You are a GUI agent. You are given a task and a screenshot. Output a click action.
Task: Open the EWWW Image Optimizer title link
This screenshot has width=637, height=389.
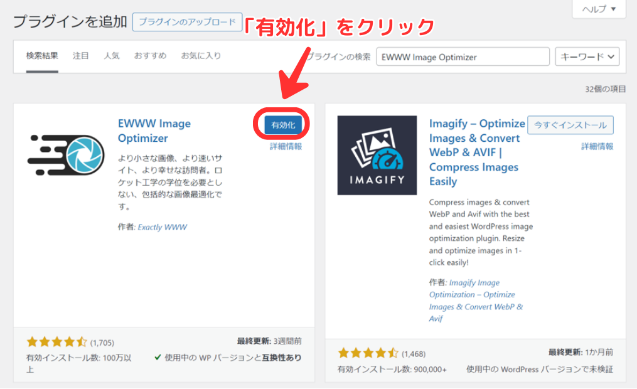[154, 131]
